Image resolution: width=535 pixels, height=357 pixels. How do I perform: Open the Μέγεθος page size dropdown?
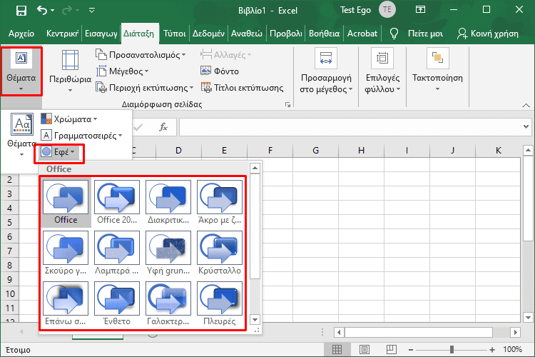tap(122, 71)
